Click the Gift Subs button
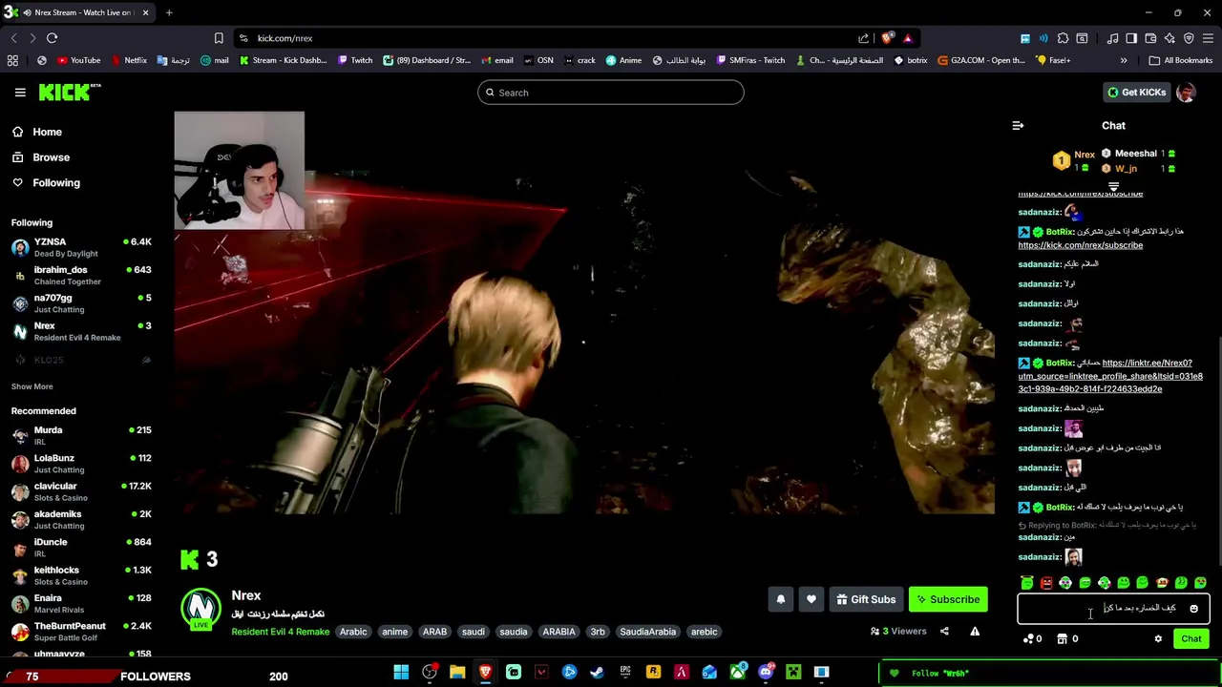This screenshot has height=687, width=1222. click(x=866, y=599)
